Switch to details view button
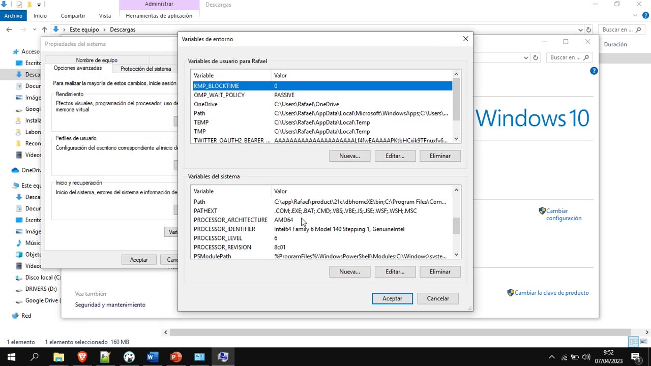The image size is (651, 366). point(633,342)
